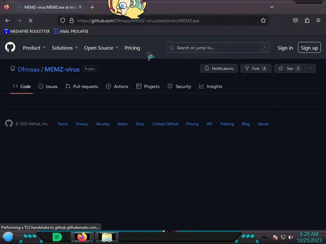The image size is (326, 244).
Task: Switch to the Actions tab
Action: 117,86
